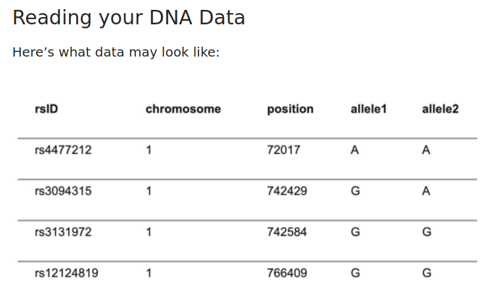This screenshot has width=500, height=294.
Task: Click position value 72017
Action: point(283,150)
